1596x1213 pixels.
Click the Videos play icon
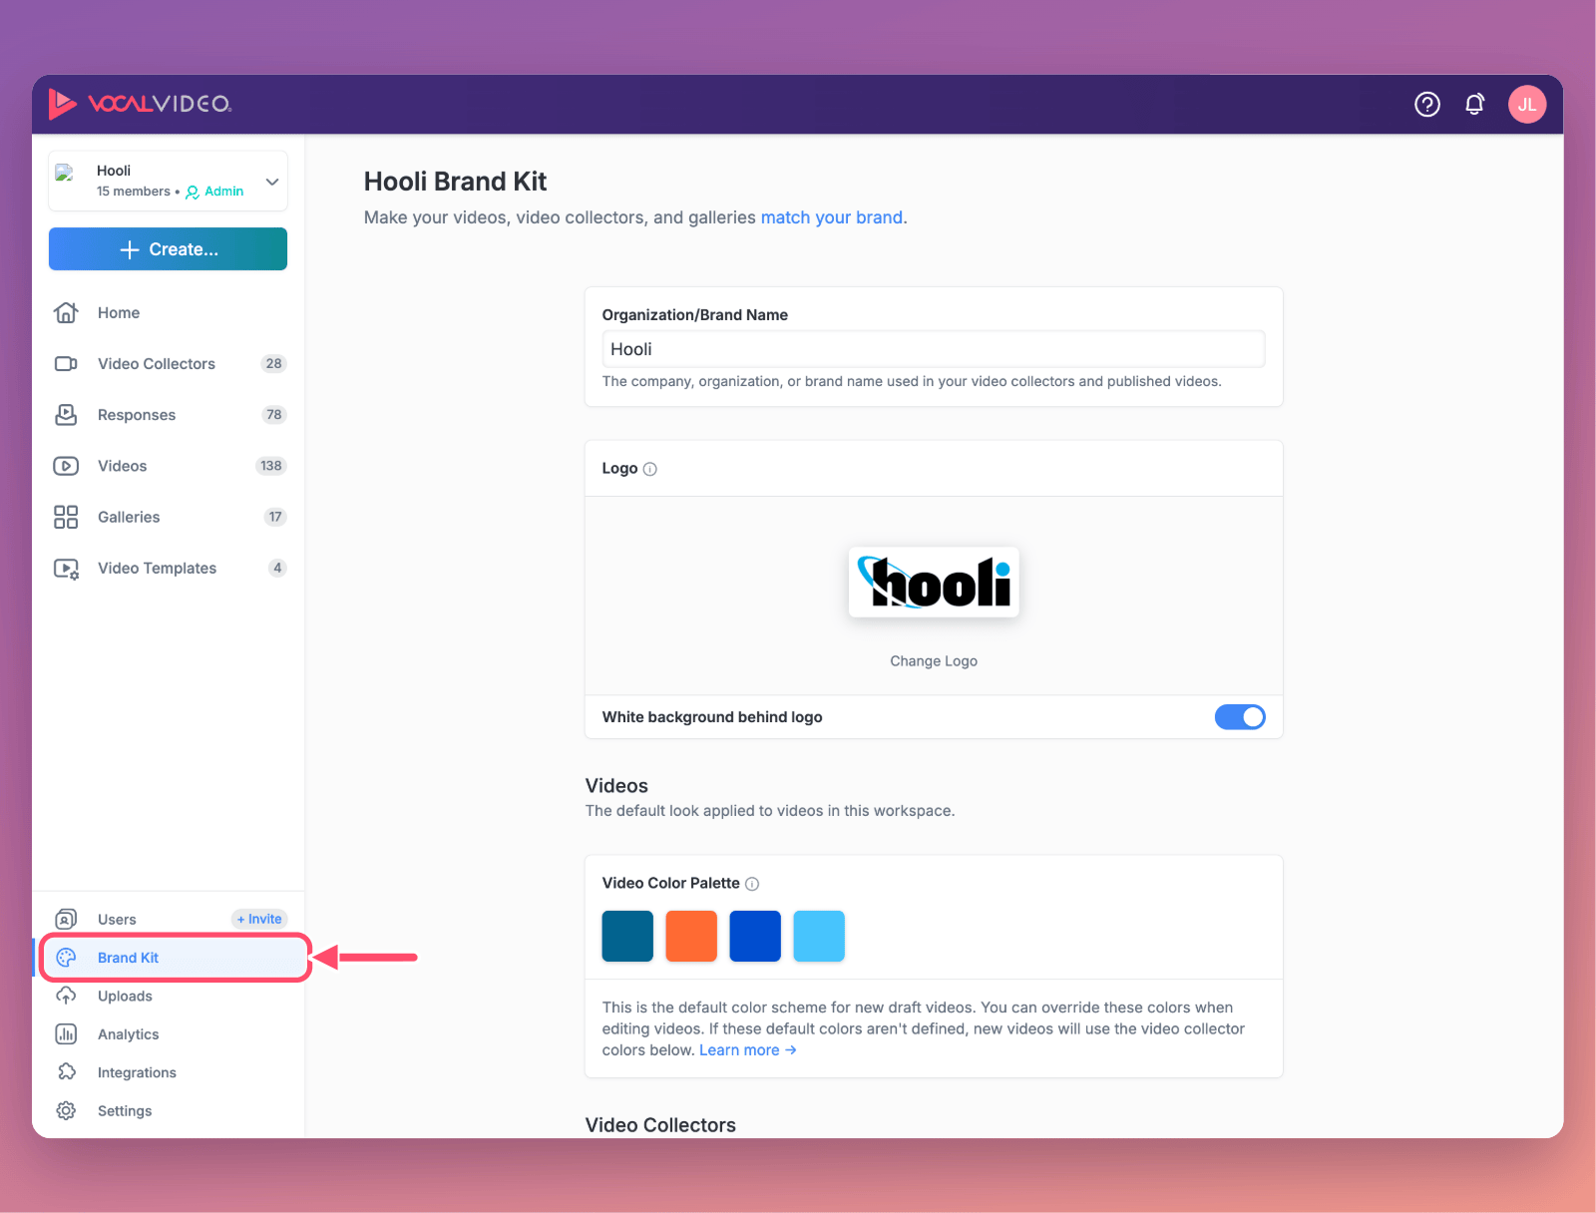[x=66, y=466]
